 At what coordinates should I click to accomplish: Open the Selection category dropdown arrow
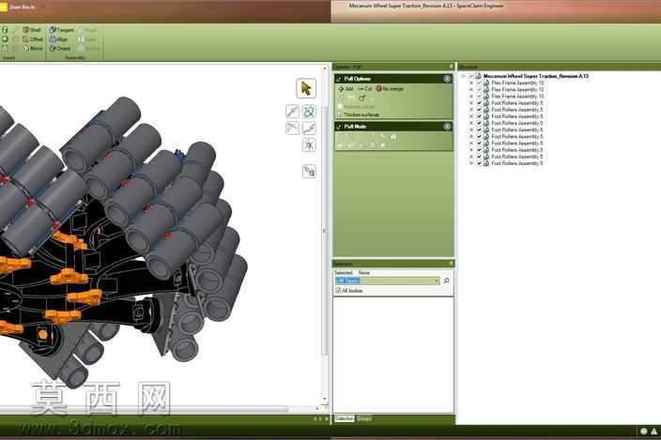pos(437,281)
